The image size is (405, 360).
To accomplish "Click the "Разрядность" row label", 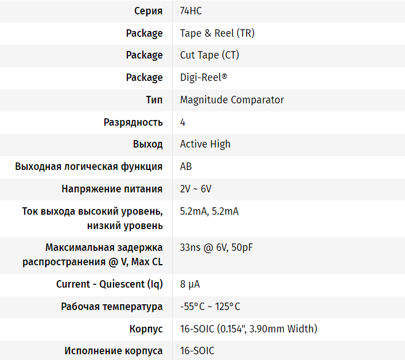I will 133,122.
